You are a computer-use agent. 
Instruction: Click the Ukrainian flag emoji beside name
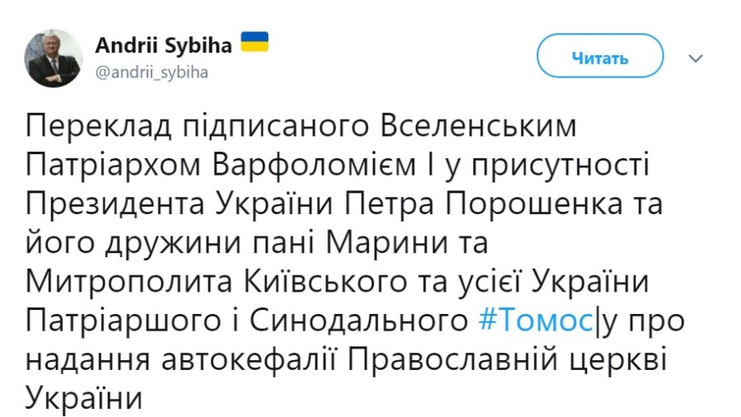254,43
